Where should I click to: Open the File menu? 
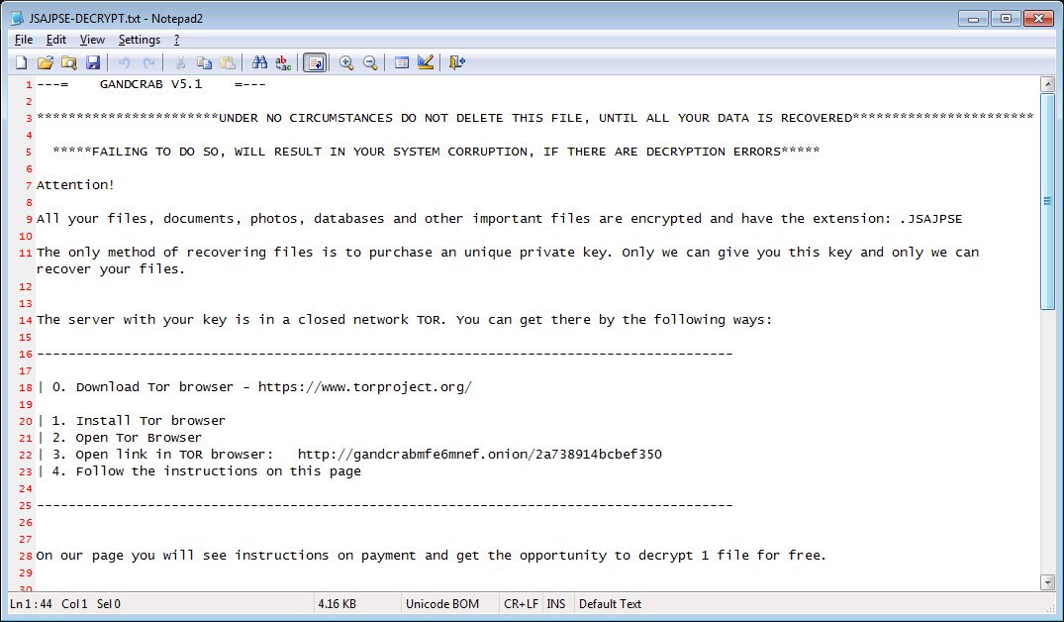click(24, 40)
